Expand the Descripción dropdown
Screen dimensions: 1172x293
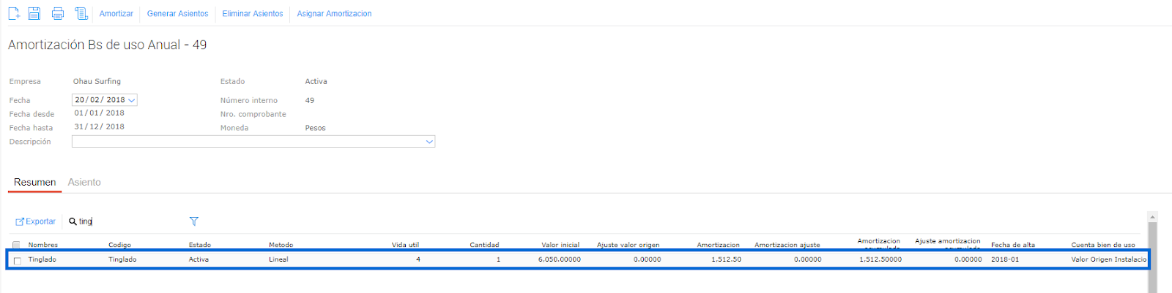tap(429, 142)
